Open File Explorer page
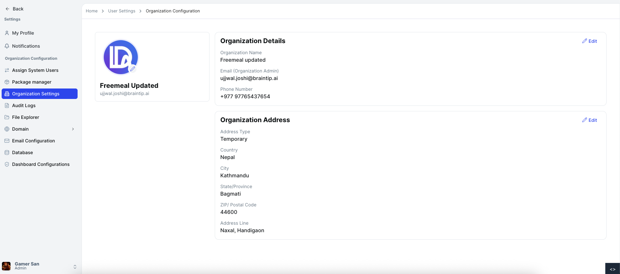 coord(40,117)
